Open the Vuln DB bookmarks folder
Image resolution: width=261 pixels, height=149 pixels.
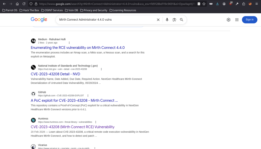tap(71, 10)
